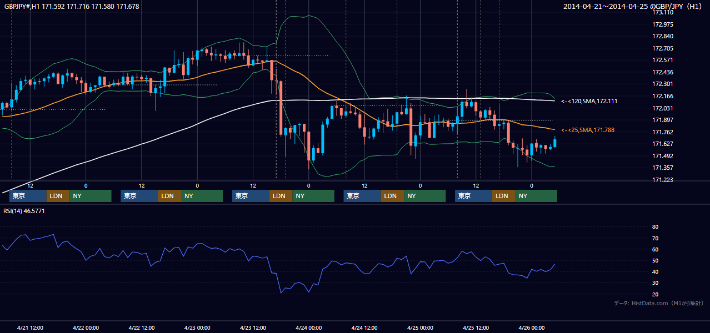Click price axis value 172.031
This screenshot has width=710, height=333.
663,108
